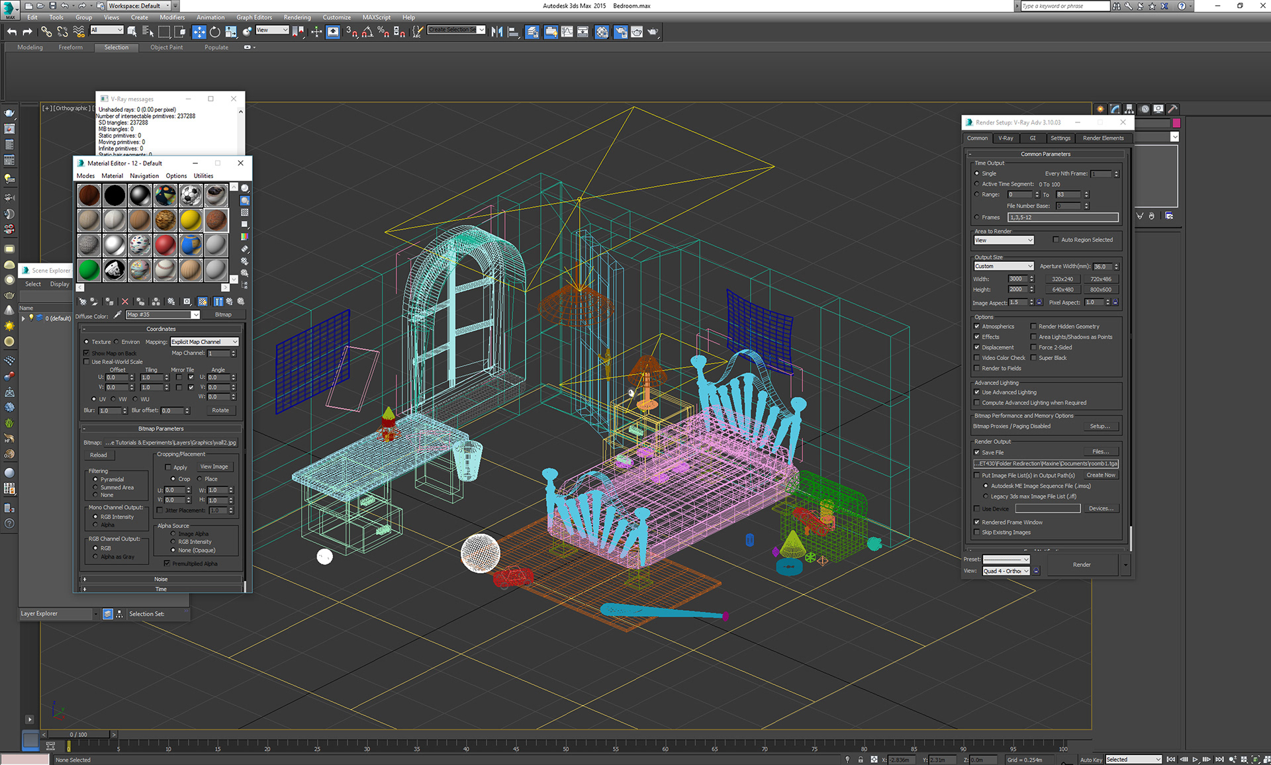
Task: Click the Reload bitmap button
Action: pyautogui.click(x=99, y=455)
